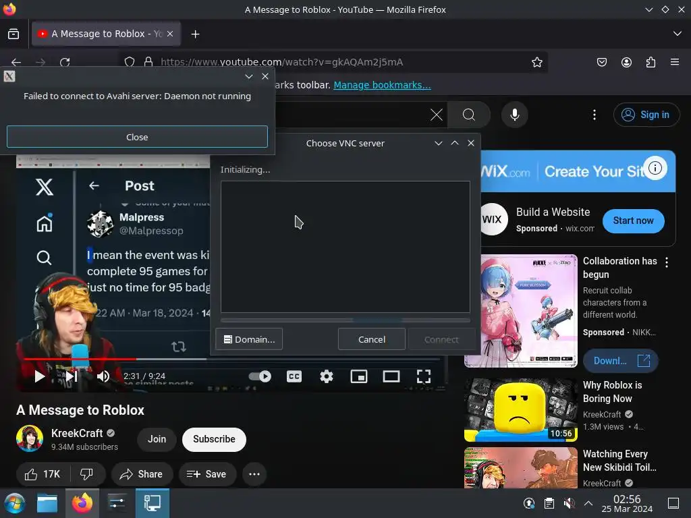The height and width of the screenshot is (518, 691).
Task: Open the start menu on taskbar
Action: point(15,503)
